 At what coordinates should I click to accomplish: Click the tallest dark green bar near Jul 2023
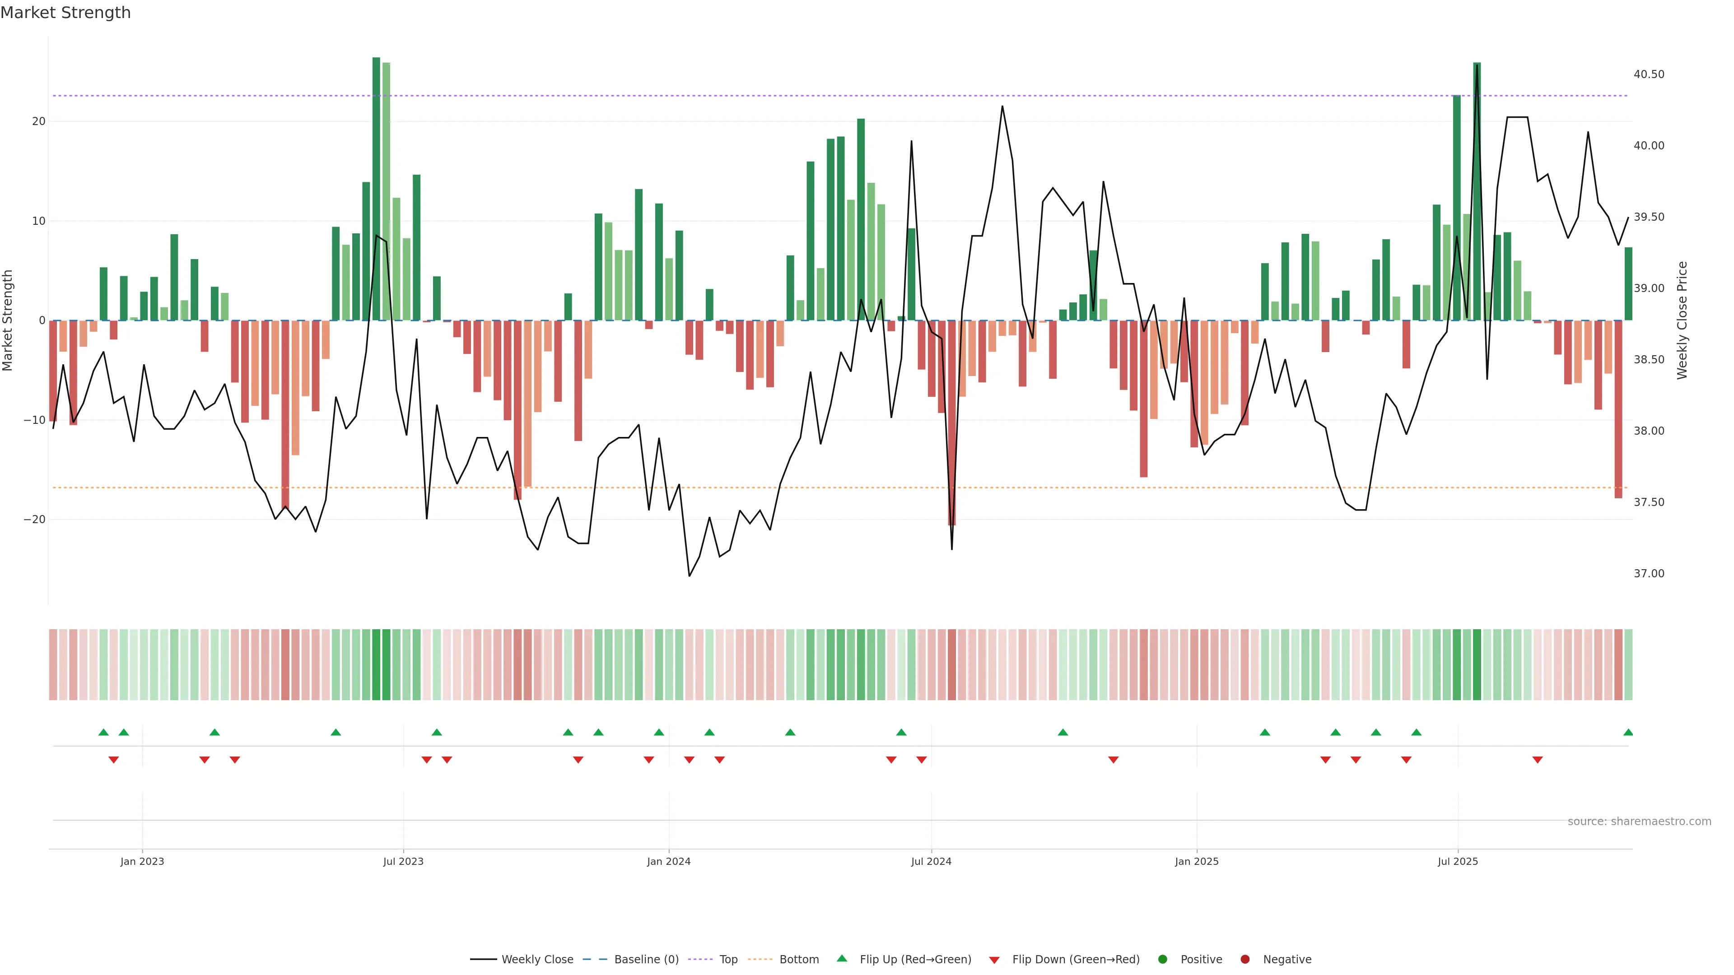click(376, 188)
